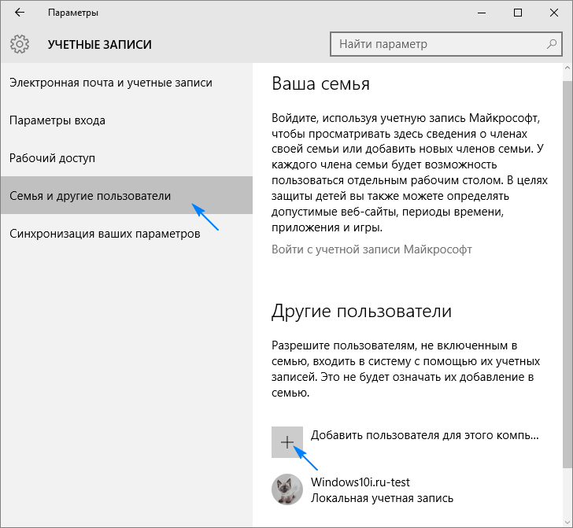This screenshot has width=573, height=528.
Task: Minimize the Параметры window
Action: (480, 13)
